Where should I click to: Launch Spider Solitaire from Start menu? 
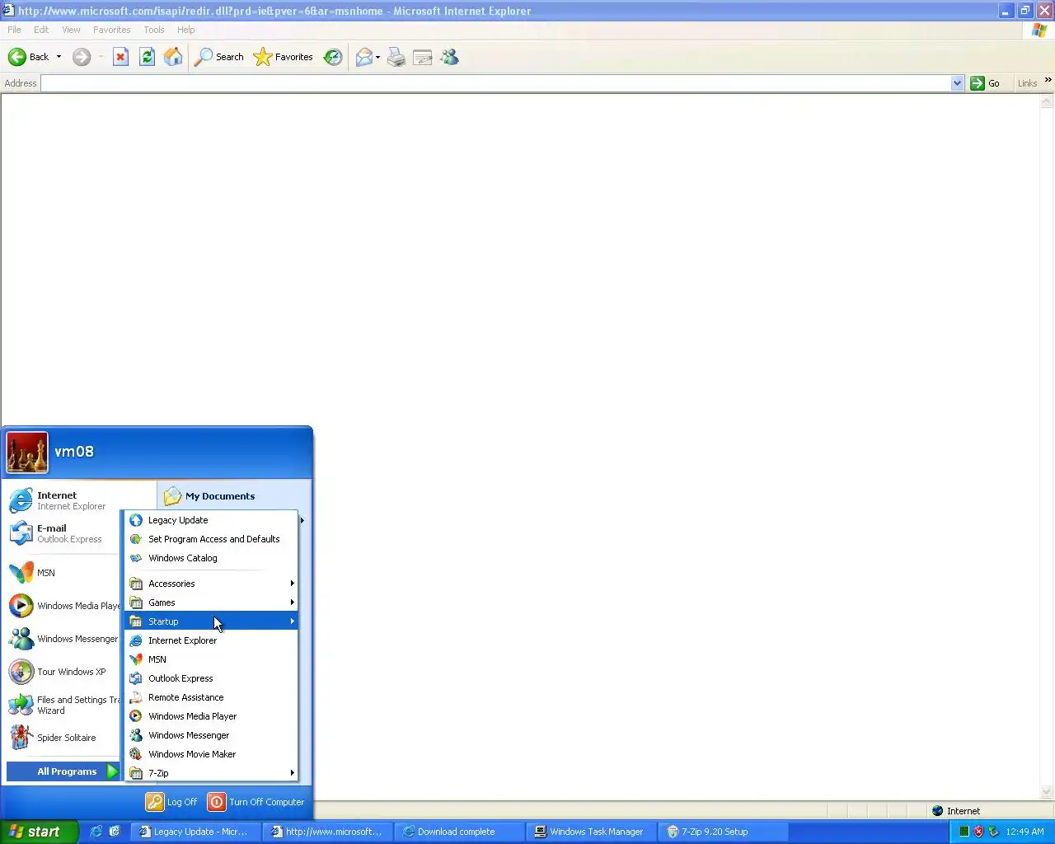pyautogui.click(x=64, y=738)
